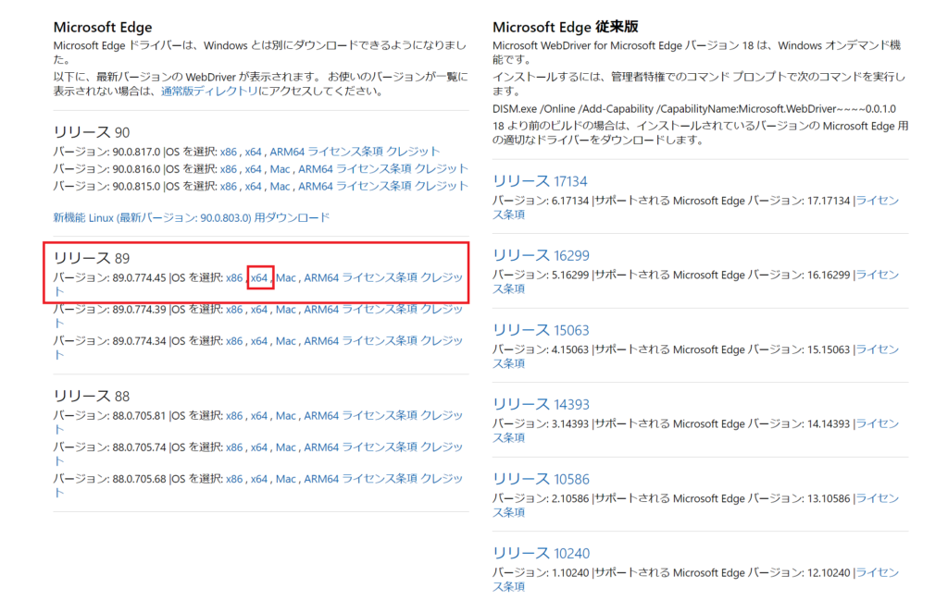The image size is (948, 600).
Task: Open the 通常版ディレクトリ link
Action: [209, 92]
